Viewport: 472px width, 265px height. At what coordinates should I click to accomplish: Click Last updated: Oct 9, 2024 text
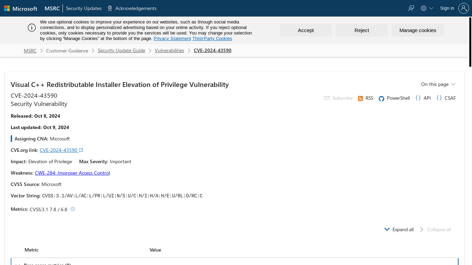coord(40,127)
